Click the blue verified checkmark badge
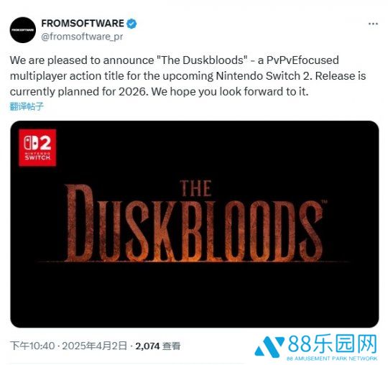 (x=131, y=24)
